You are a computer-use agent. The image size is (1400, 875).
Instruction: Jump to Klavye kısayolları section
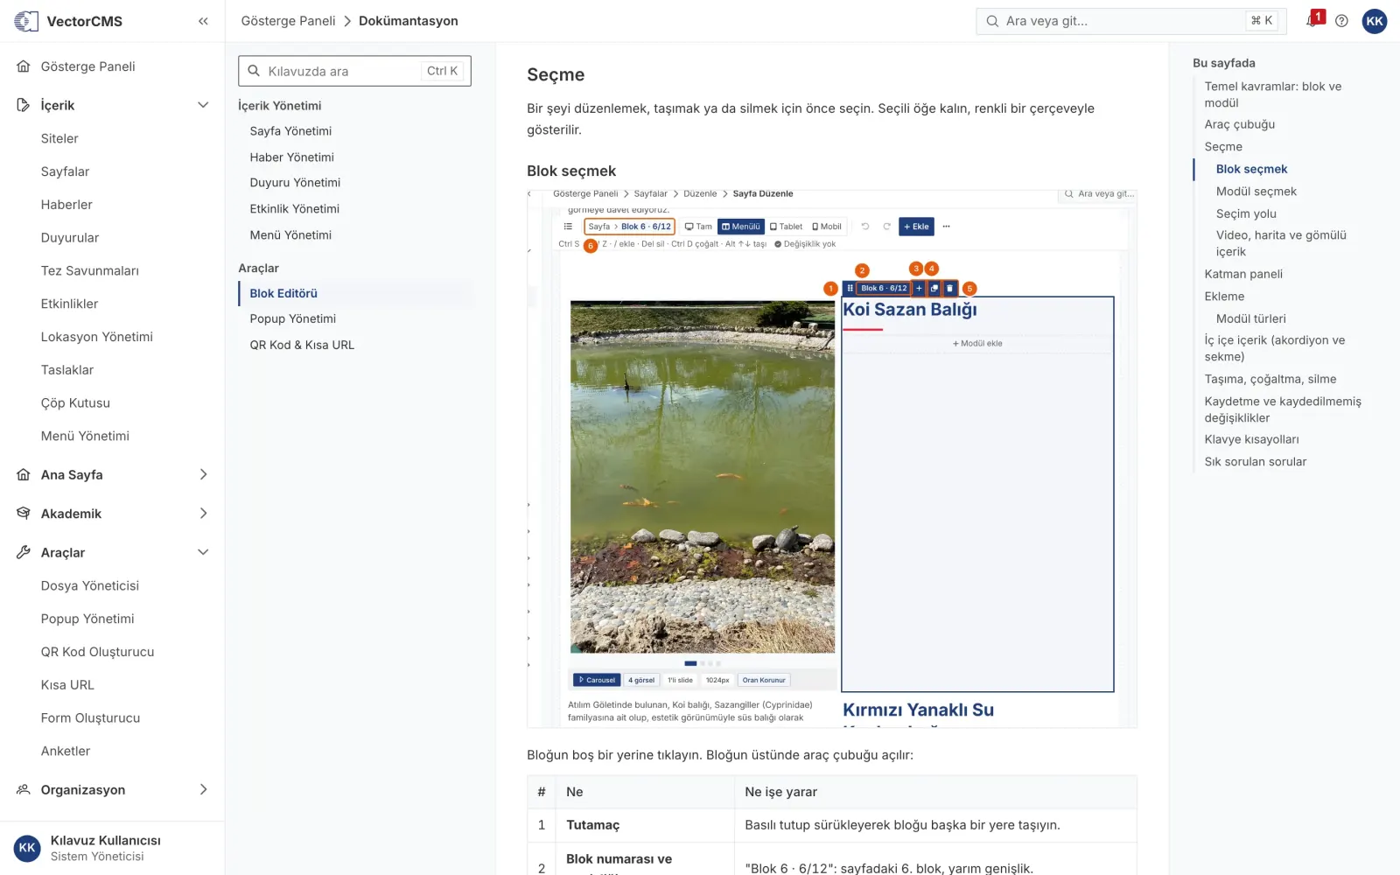[1251, 439]
